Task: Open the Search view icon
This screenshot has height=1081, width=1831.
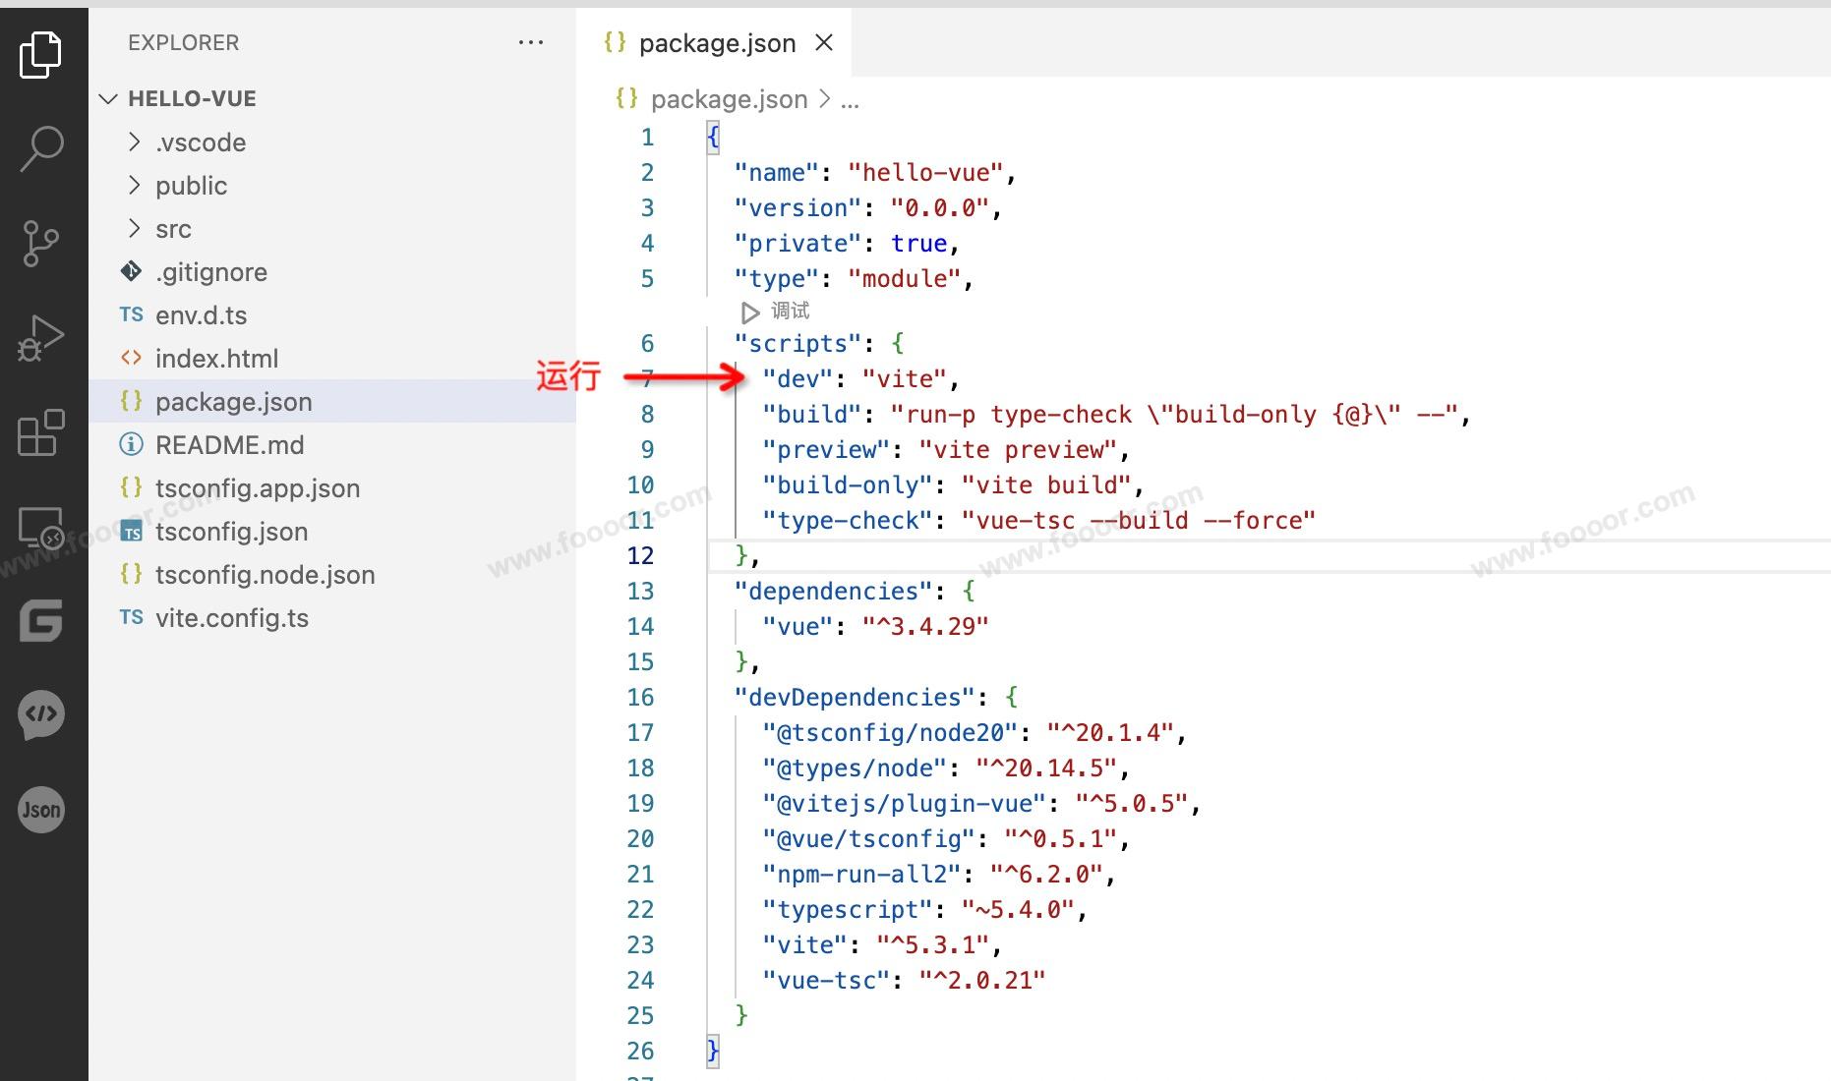Action: [41, 148]
